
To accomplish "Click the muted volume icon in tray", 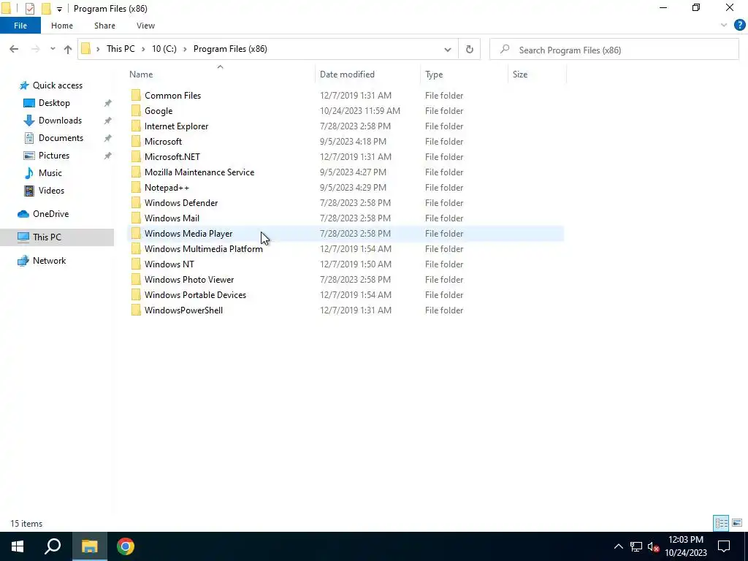I will tap(654, 546).
